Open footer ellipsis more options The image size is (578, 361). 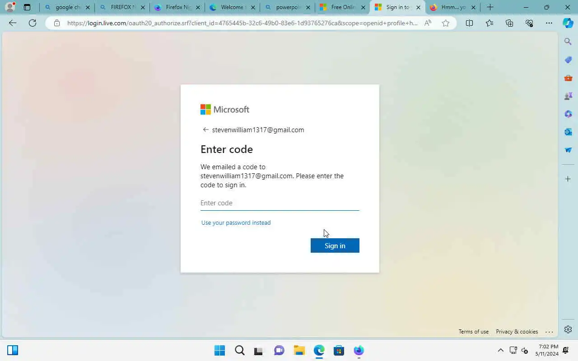[549, 332]
